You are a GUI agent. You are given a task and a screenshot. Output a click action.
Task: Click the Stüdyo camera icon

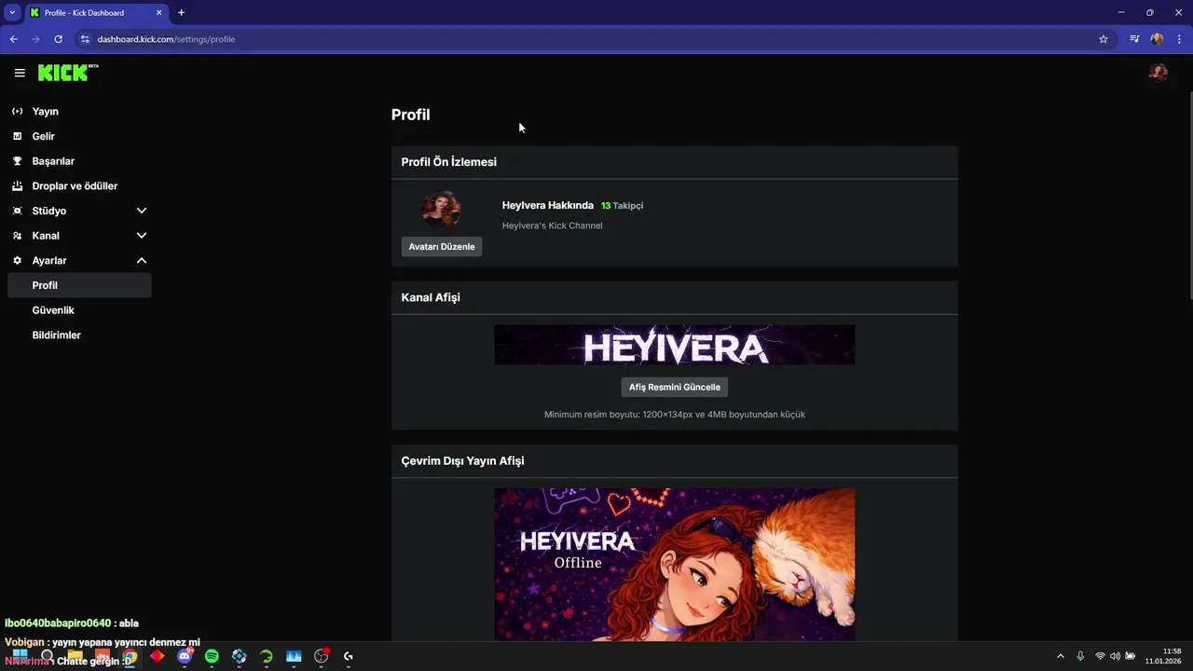[17, 211]
